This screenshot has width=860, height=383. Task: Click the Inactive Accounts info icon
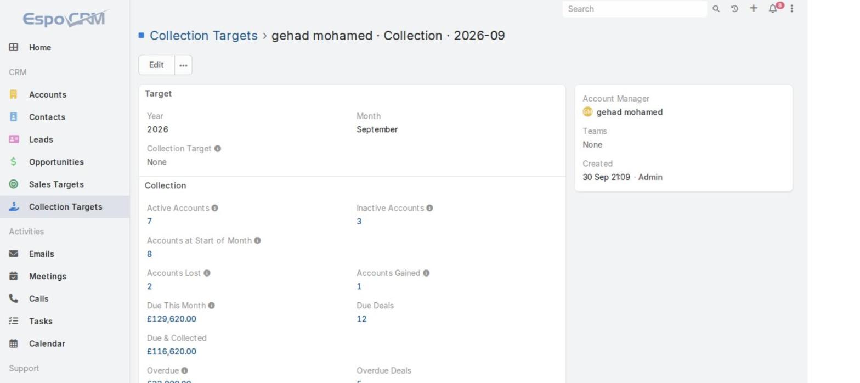[x=429, y=208]
